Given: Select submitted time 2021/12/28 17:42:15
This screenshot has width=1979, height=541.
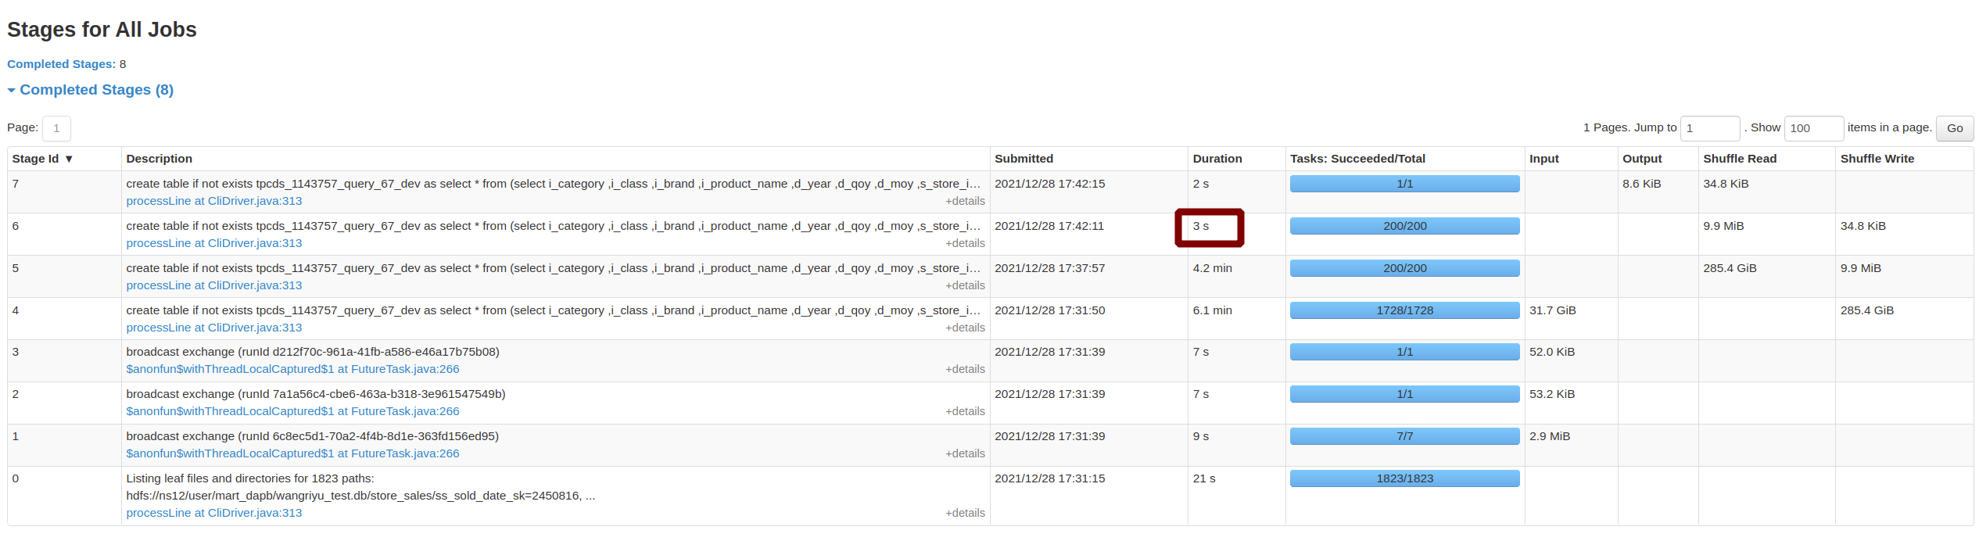Looking at the screenshot, I should pyautogui.click(x=1049, y=184).
